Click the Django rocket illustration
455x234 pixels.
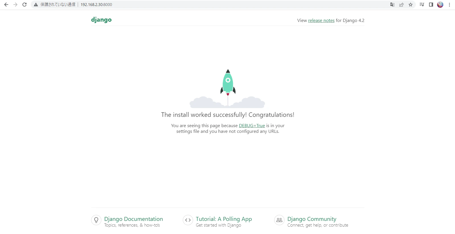pos(227,89)
